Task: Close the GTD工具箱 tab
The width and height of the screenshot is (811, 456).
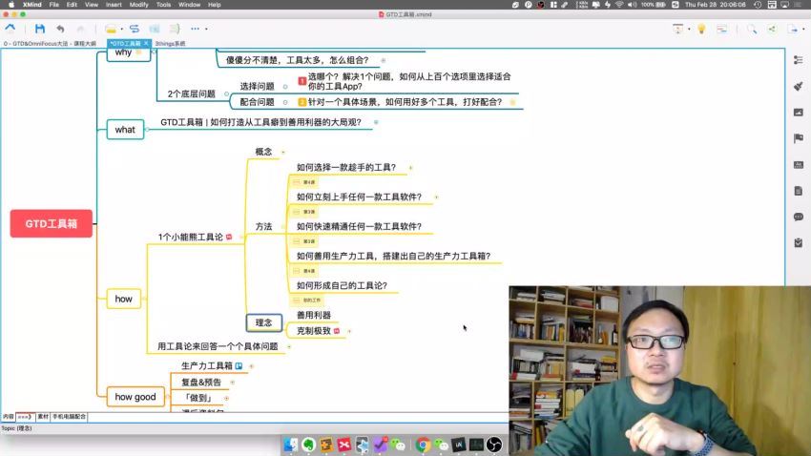Action: (x=146, y=44)
